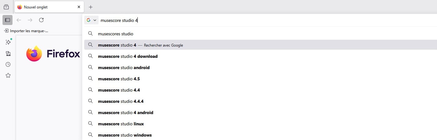Expand the Google search engine dropdown
437x140 pixels.
pos(91,20)
